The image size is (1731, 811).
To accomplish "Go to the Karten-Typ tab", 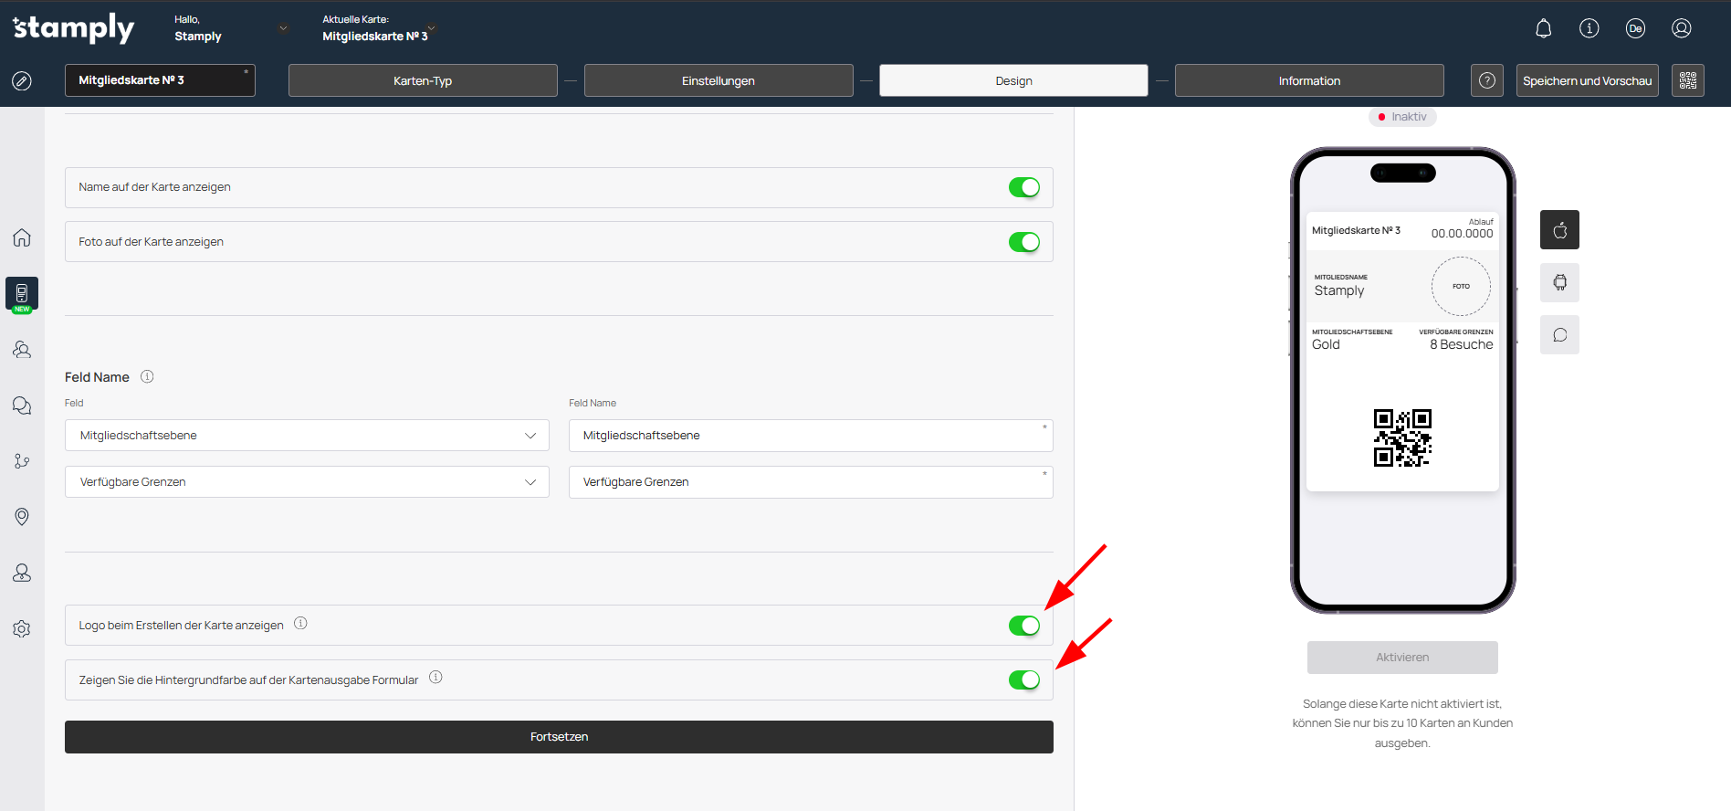I will (x=423, y=80).
